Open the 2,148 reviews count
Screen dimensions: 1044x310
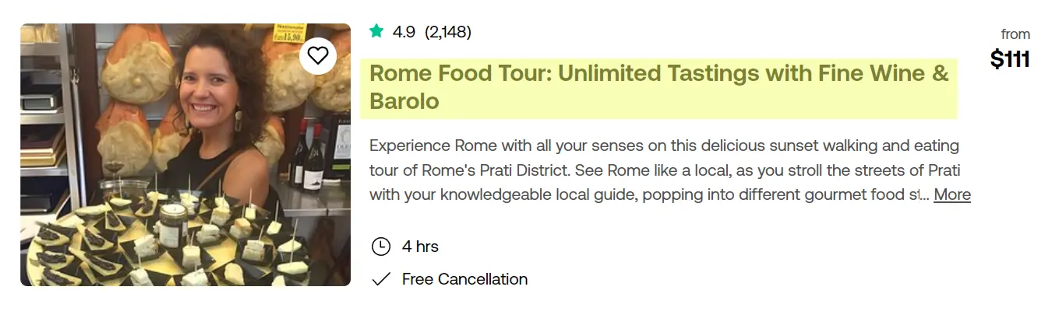pyautogui.click(x=448, y=31)
